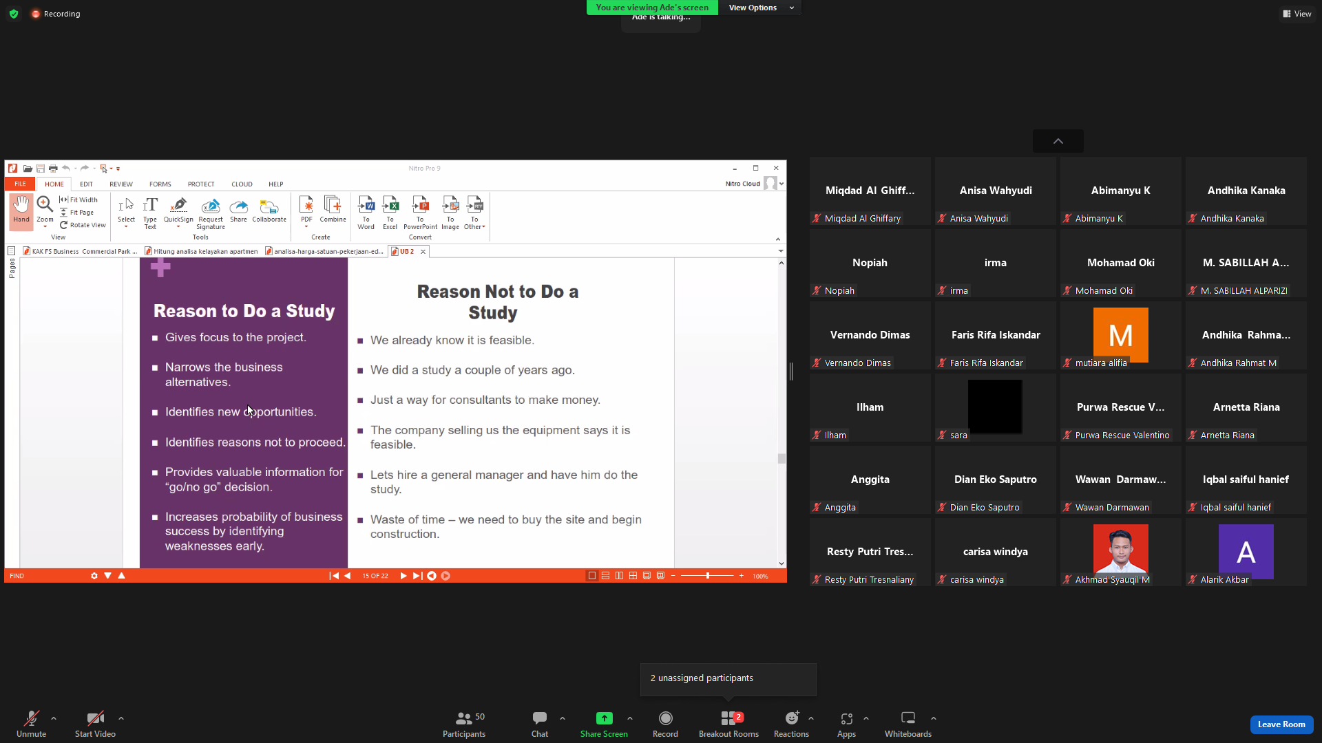Select facing pages view layout icon
The width and height of the screenshot is (1322, 743).
point(619,576)
